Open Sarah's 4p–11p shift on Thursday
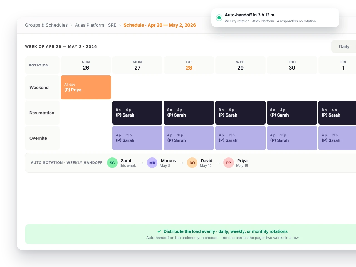 292,138
